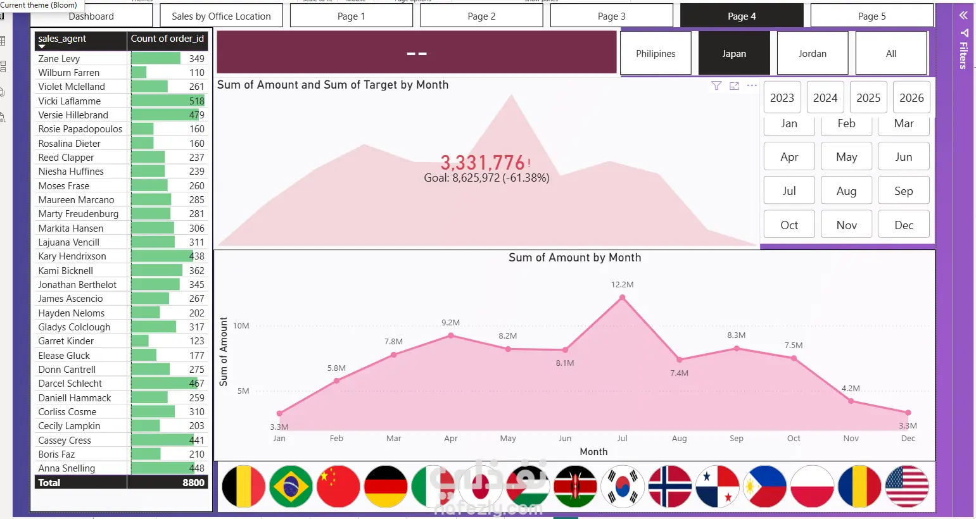The image size is (976, 519).
Task: Select the Brazil flag icon
Action: [291, 487]
